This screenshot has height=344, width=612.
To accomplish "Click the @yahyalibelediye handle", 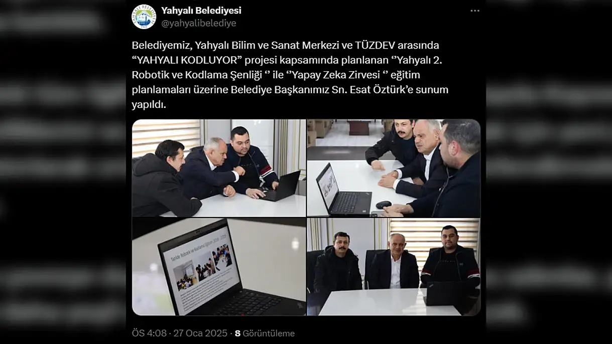I will tap(198, 23).
